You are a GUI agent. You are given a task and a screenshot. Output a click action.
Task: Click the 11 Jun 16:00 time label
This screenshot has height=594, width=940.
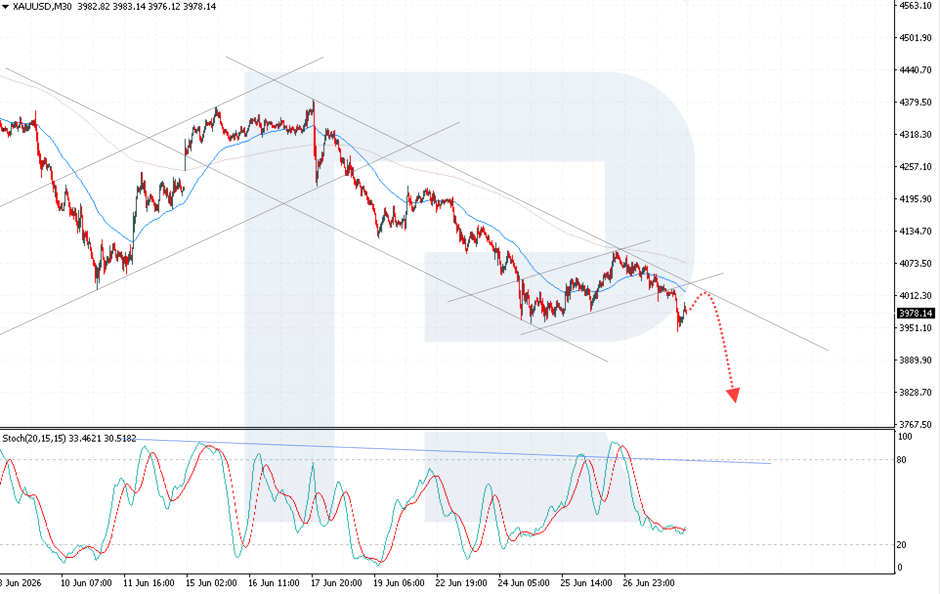149,583
